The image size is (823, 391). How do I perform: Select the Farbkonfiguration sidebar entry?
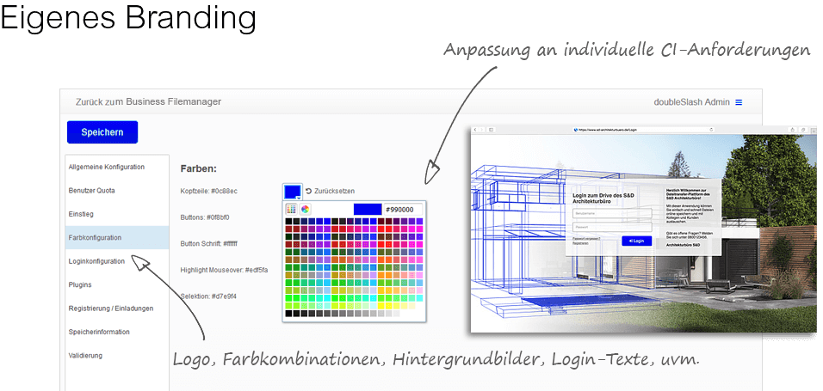(x=117, y=237)
